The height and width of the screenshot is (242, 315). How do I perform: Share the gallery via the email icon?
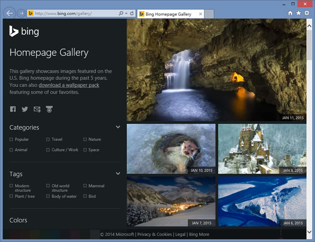click(37, 109)
